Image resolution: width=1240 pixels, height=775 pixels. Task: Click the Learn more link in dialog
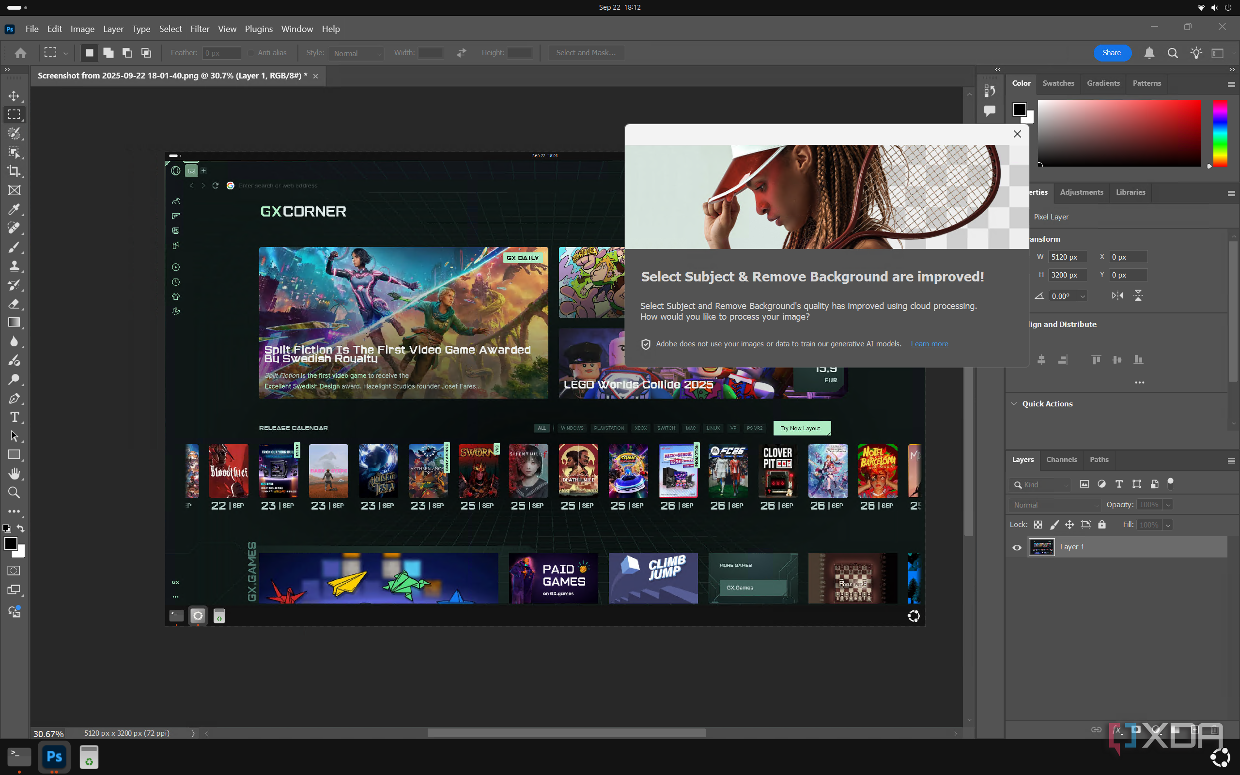[x=929, y=344]
